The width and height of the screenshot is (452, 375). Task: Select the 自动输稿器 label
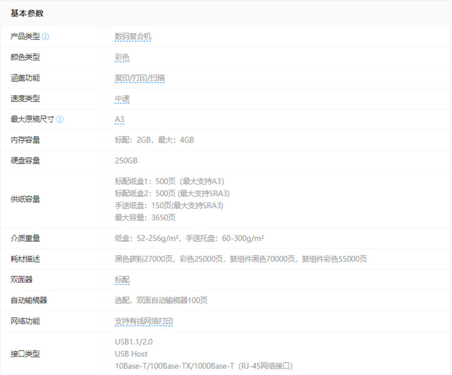click(x=29, y=300)
